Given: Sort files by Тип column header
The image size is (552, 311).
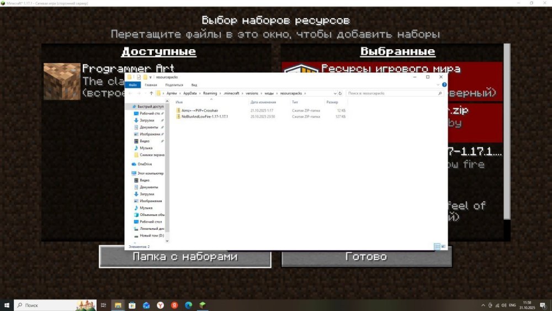Looking at the screenshot, I should (295, 102).
